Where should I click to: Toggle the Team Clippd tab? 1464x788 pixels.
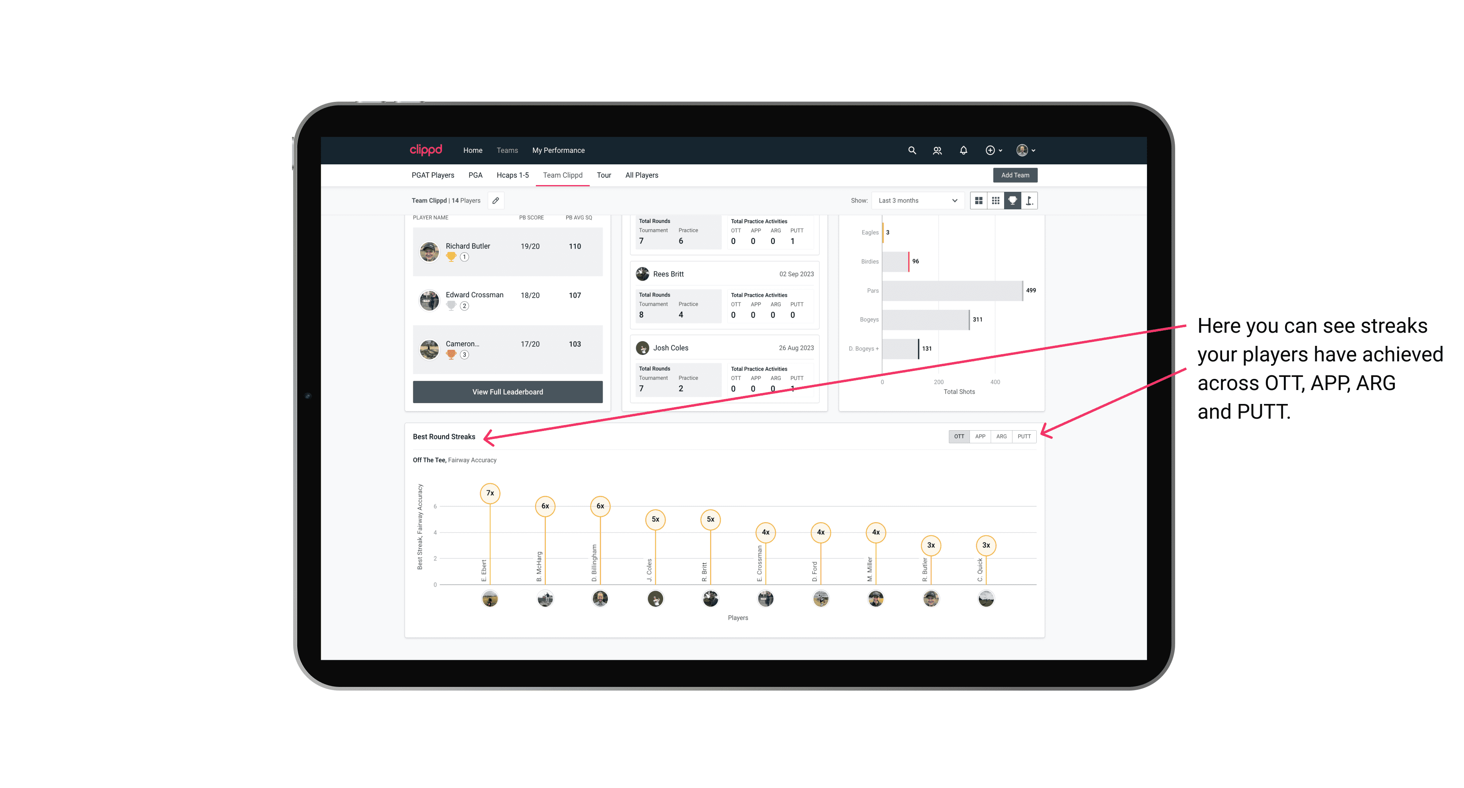563,176
